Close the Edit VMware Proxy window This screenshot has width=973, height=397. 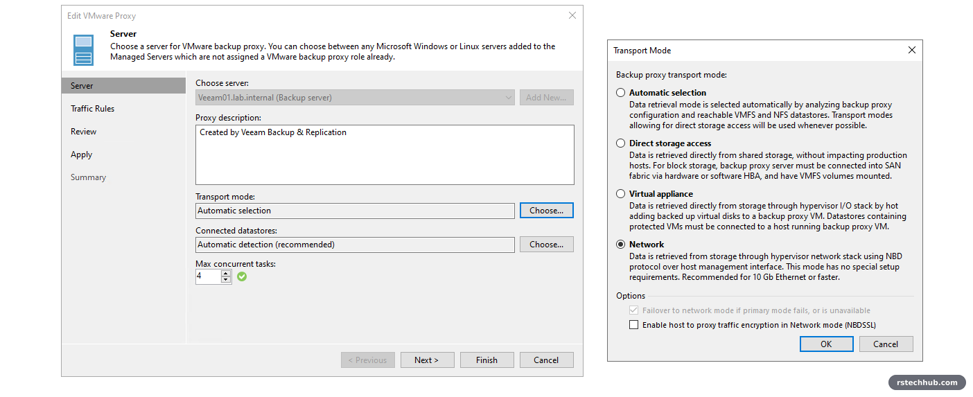coord(572,15)
